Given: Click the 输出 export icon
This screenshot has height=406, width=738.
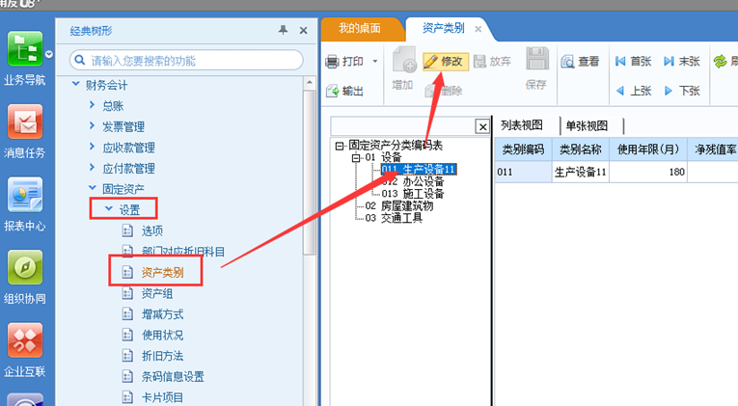Looking at the screenshot, I should tap(343, 92).
